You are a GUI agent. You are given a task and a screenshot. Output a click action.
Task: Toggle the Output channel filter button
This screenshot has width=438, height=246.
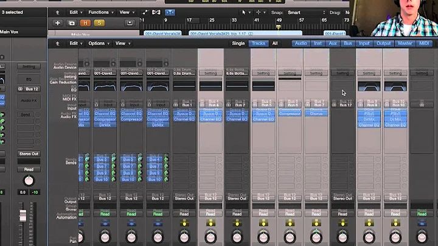coord(383,43)
